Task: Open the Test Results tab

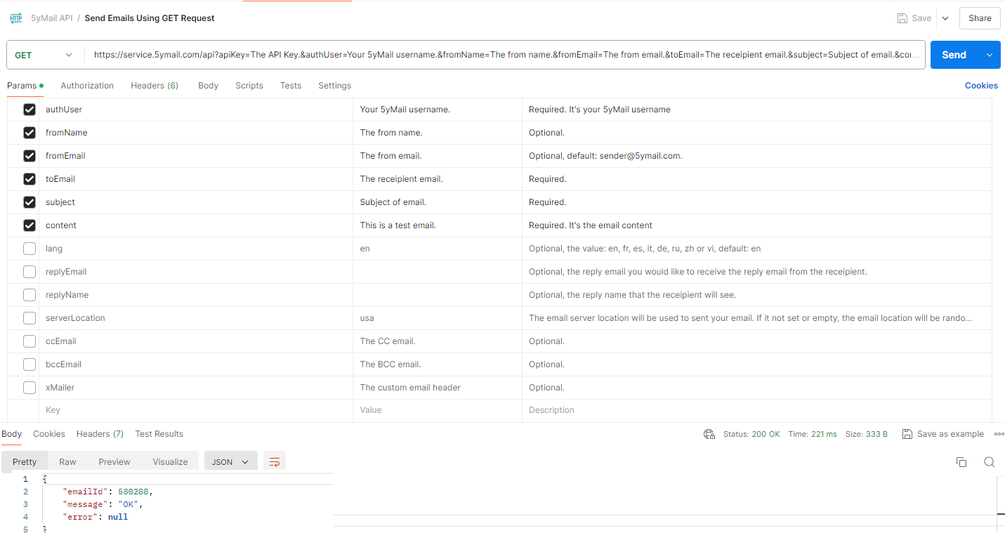Action: tap(159, 434)
